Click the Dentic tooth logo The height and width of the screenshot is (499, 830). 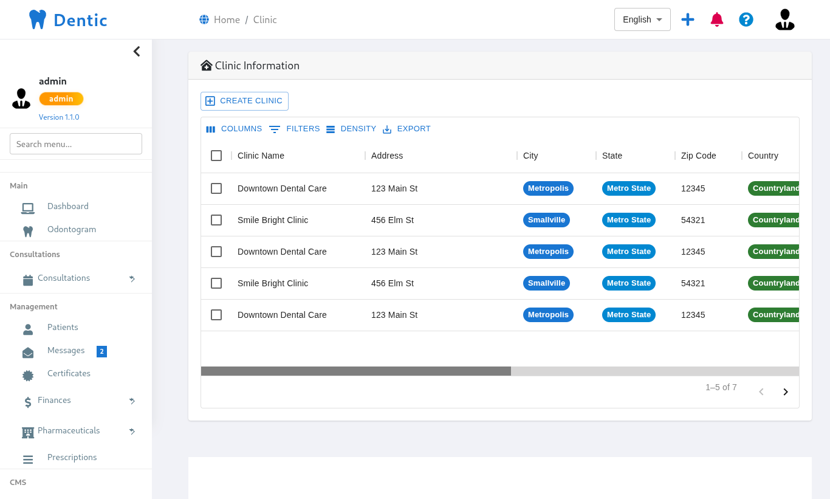pos(38,19)
